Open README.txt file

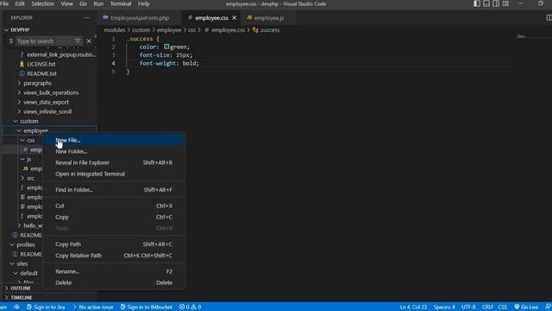[41, 73]
